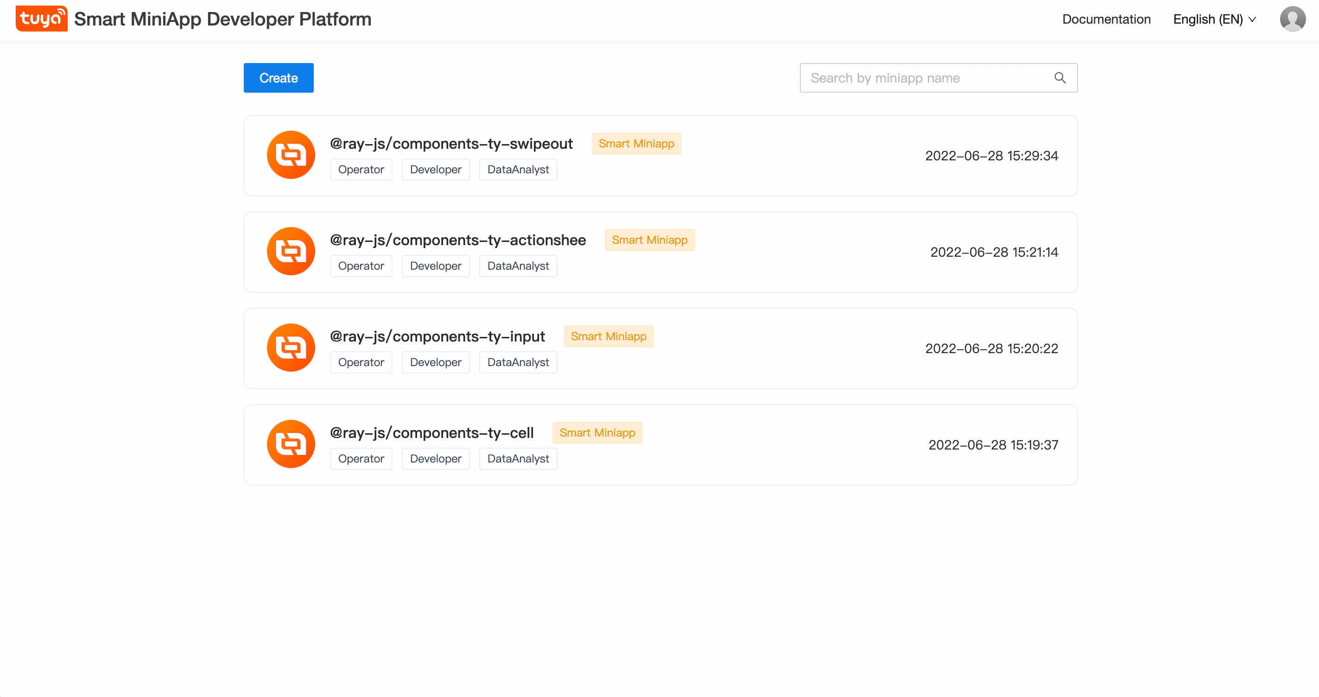Click the 2022-06-28 15:19:37 timestamp

993,444
